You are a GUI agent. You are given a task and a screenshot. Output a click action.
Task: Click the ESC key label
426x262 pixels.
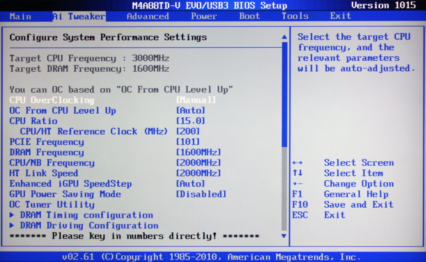(x=300, y=215)
